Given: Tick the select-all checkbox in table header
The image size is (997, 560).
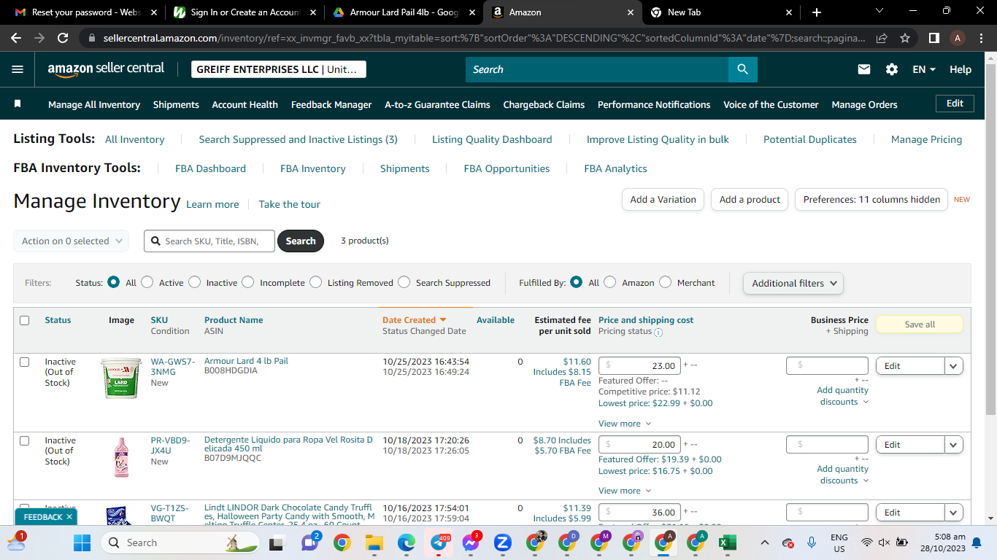Looking at the screenshot, I should (25, 320).
